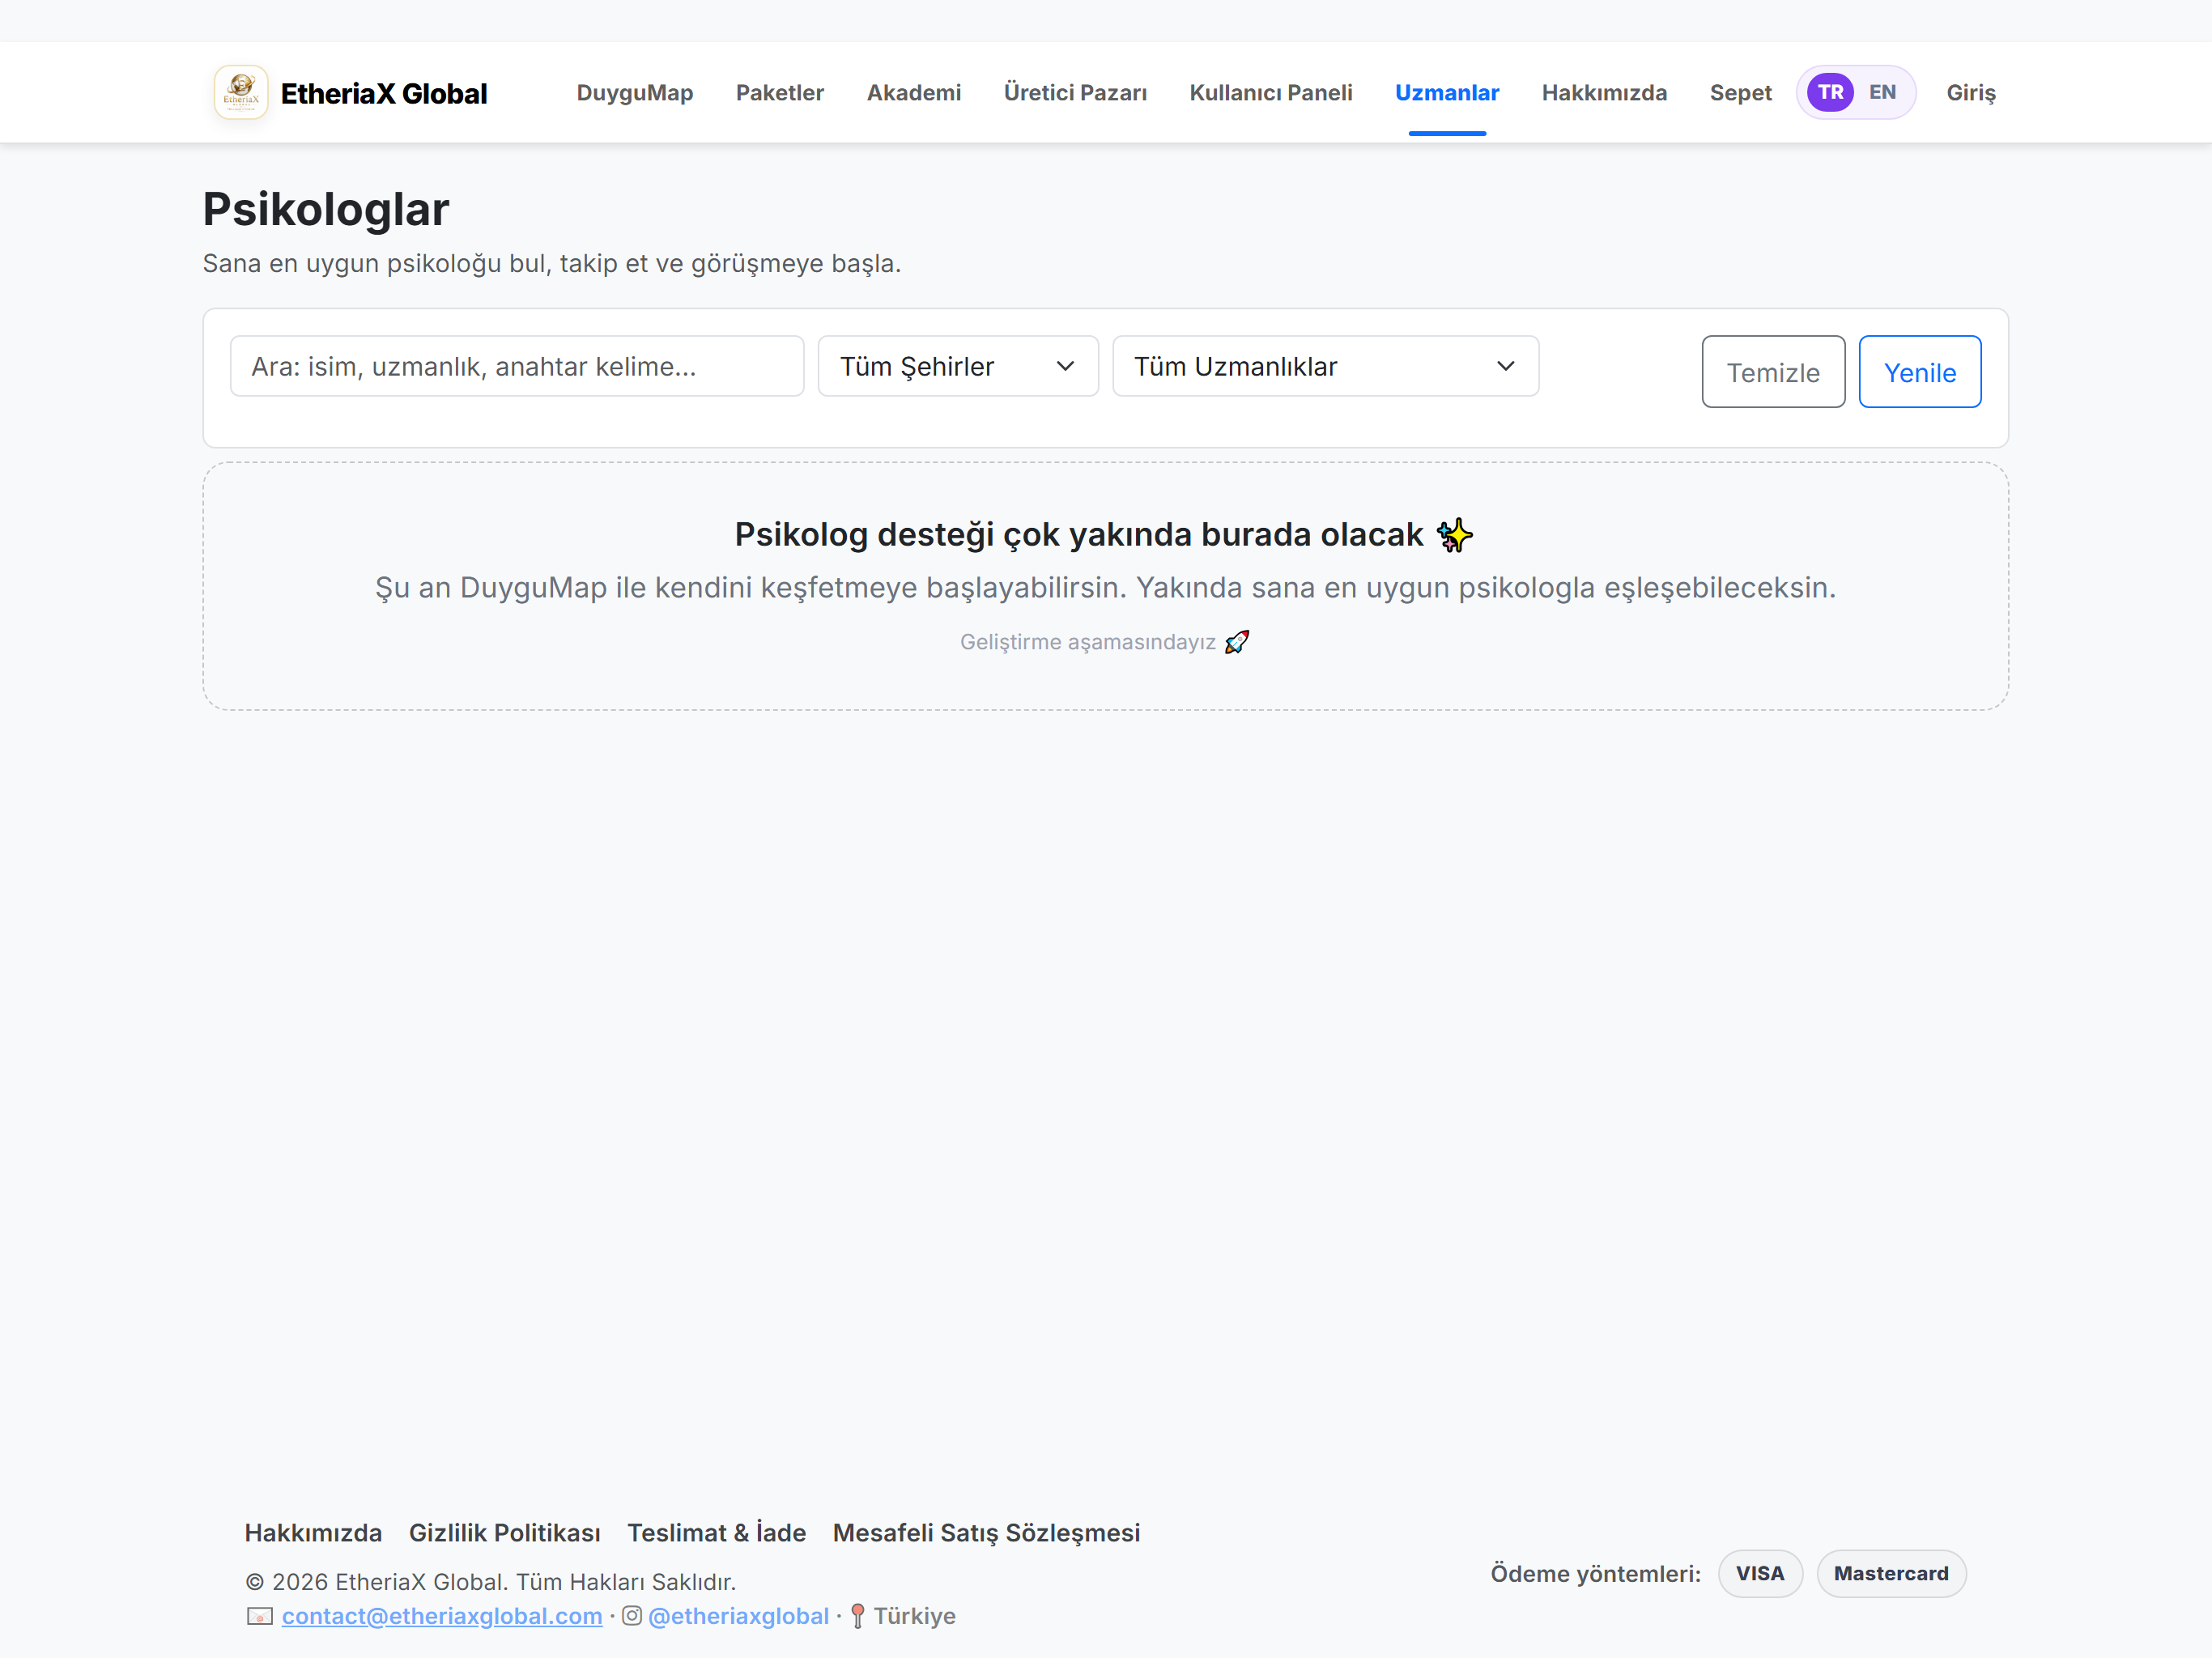The image size is (2212, 1658).
Task: Switch language to TR
Action: 1830,92
